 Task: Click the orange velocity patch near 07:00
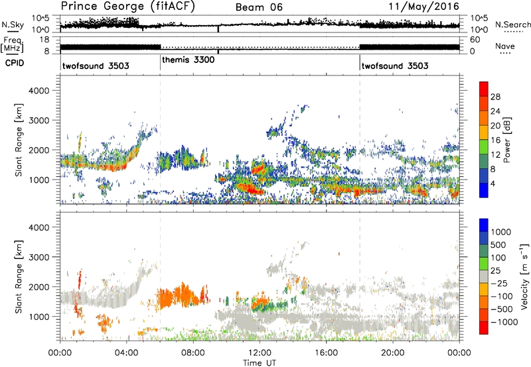(178, 297)
